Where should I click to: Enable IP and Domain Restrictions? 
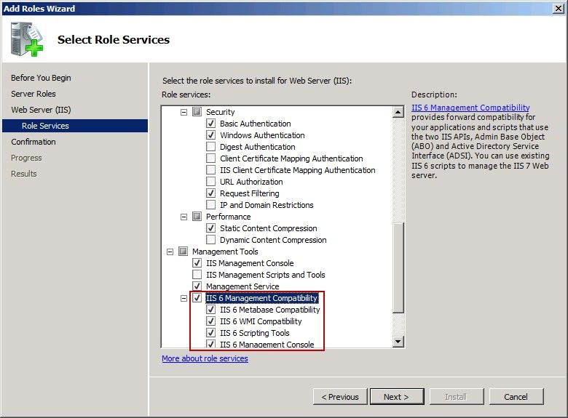(211, 205)
